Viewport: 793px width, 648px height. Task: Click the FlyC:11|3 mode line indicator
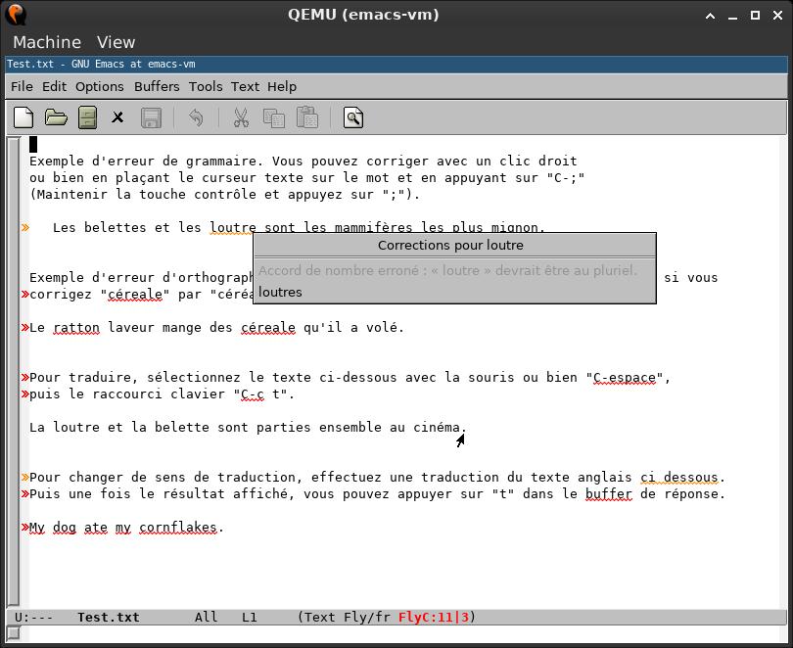[x=434, y=618]
